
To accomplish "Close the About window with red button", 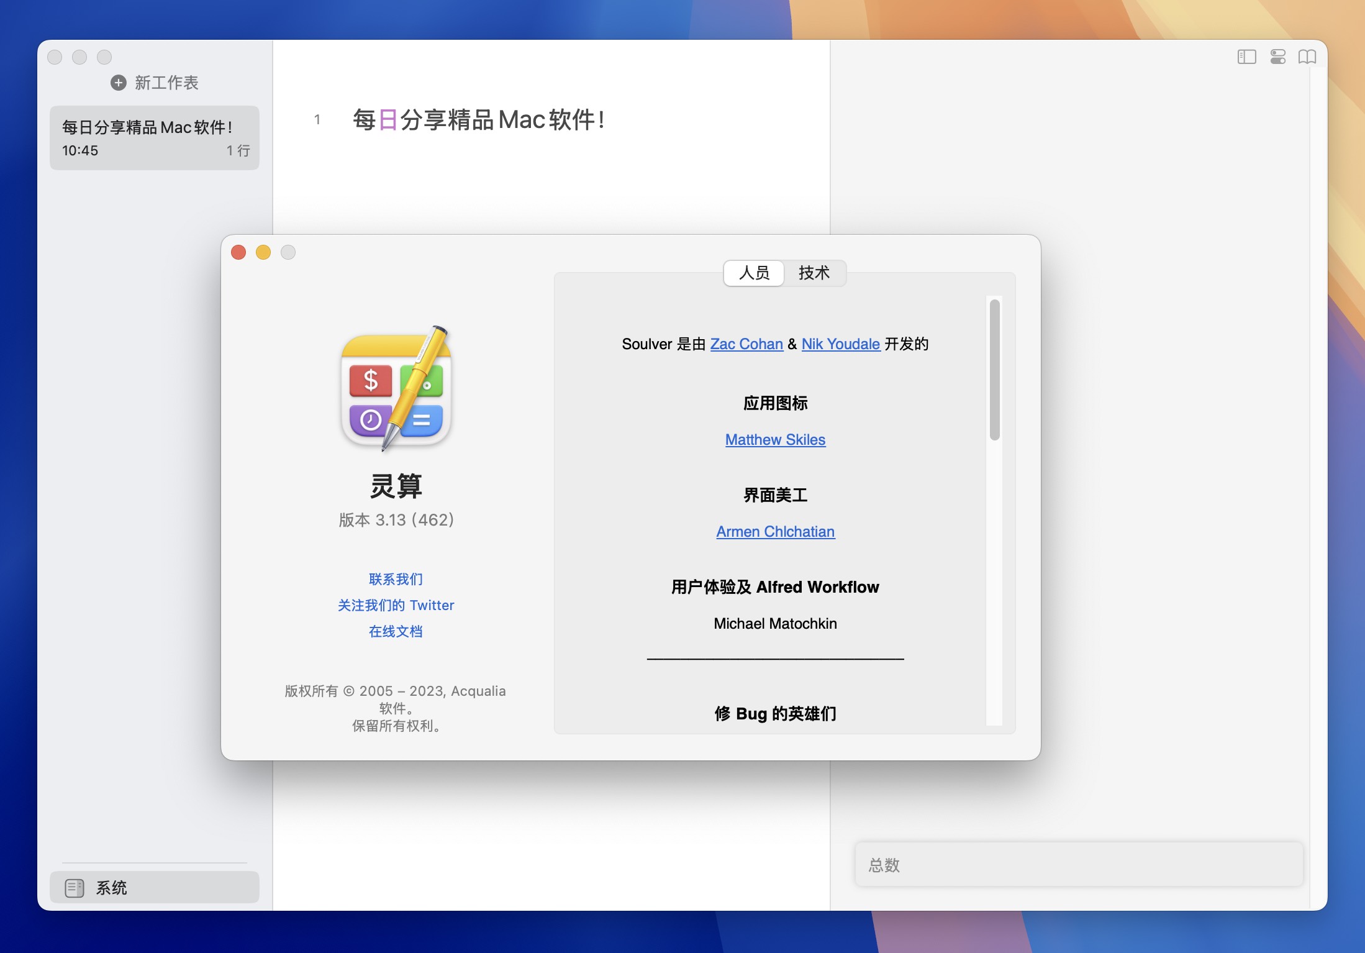I will (x=238, y=252).
